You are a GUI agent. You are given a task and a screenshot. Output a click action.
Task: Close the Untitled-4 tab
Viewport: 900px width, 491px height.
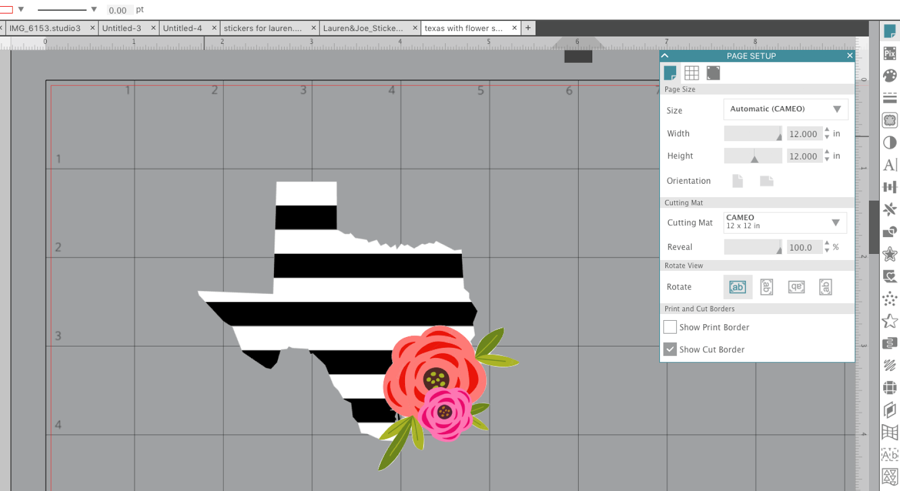(x=214, y=28)
